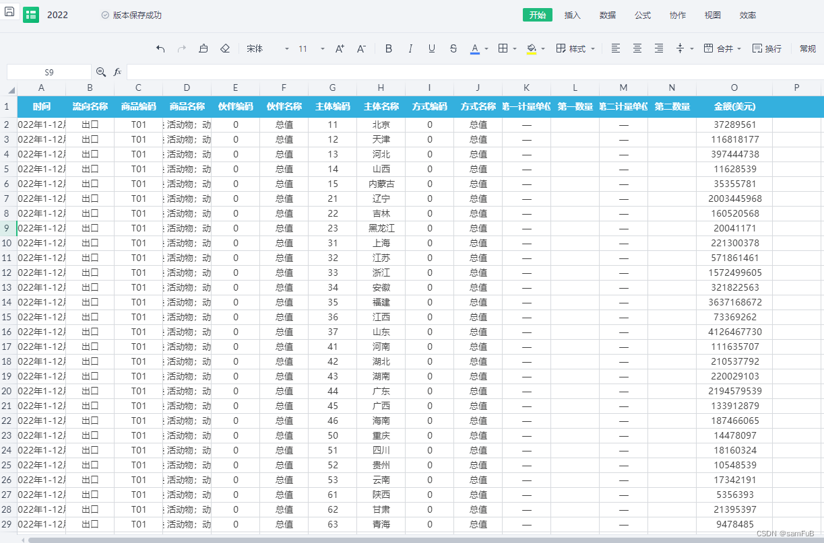
Task: Select the format painter tool
Action: 203,48
